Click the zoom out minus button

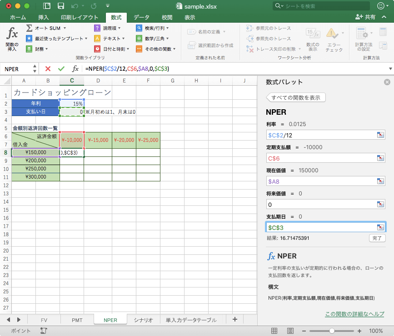[304, 331]
